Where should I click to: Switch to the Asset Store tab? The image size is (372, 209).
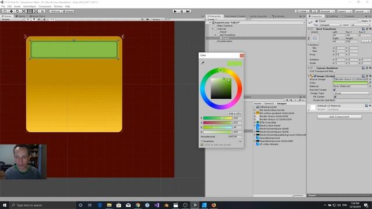pos(37,16)
